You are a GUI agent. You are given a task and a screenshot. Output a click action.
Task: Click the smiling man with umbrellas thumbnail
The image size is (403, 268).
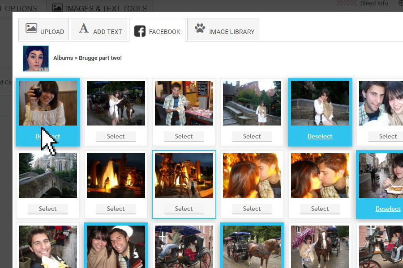point(48,247)
